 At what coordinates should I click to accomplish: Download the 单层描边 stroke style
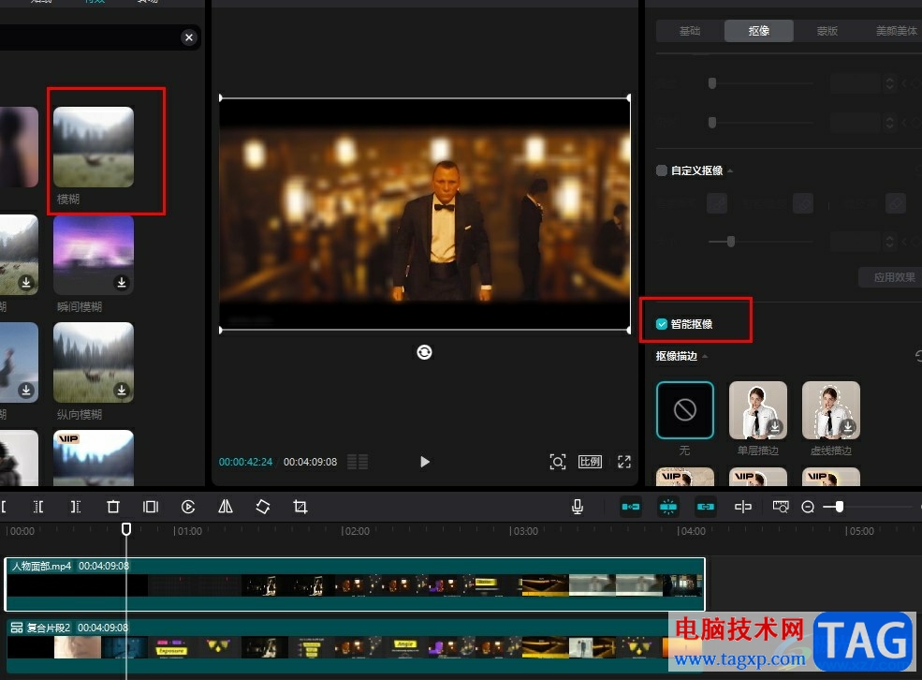point(775,427)
